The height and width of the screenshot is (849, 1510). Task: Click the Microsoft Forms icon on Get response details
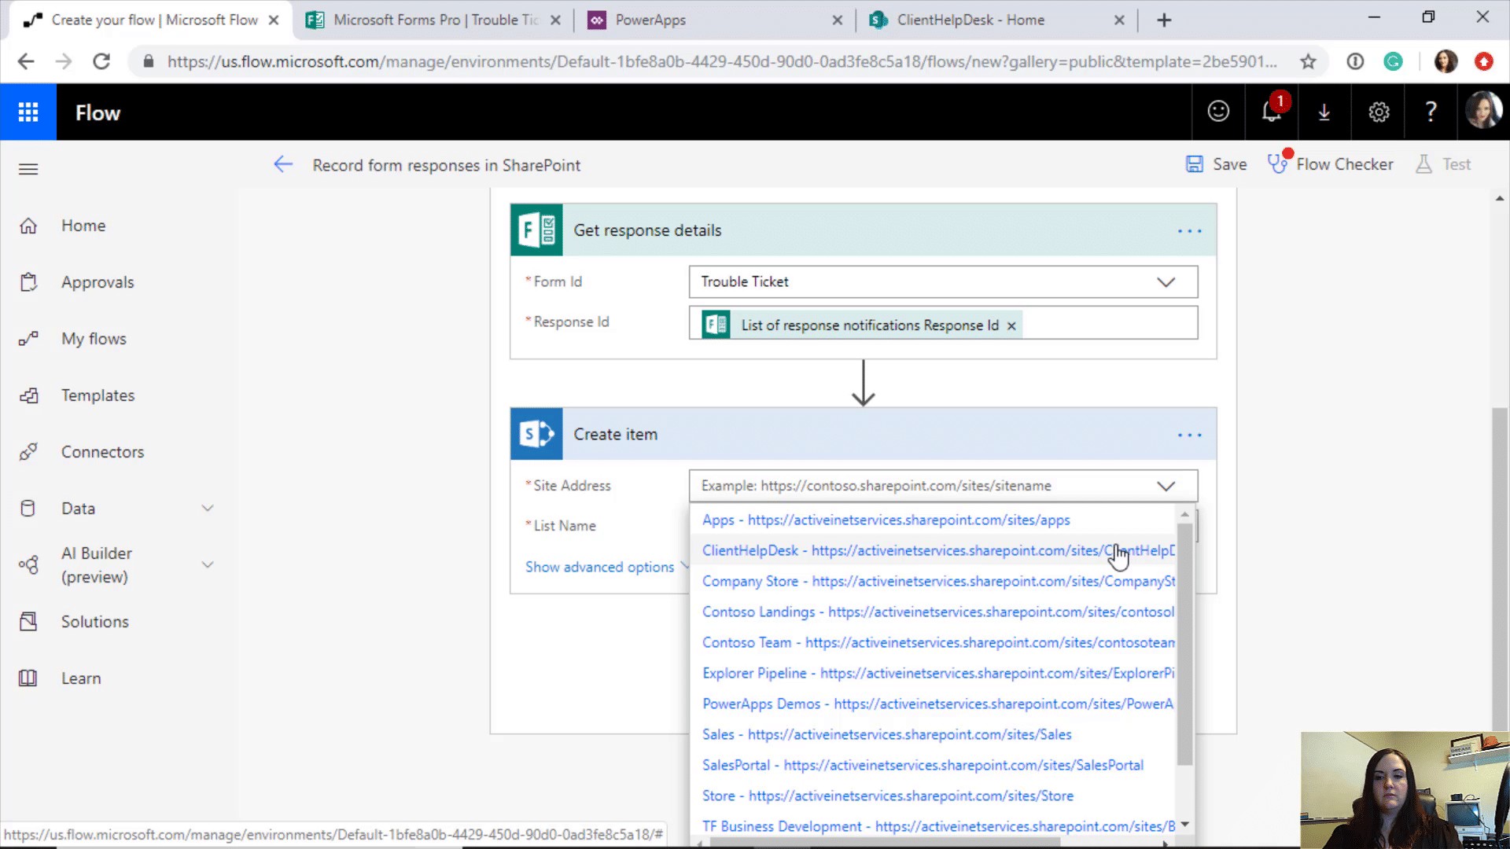[x=536, y=230]
